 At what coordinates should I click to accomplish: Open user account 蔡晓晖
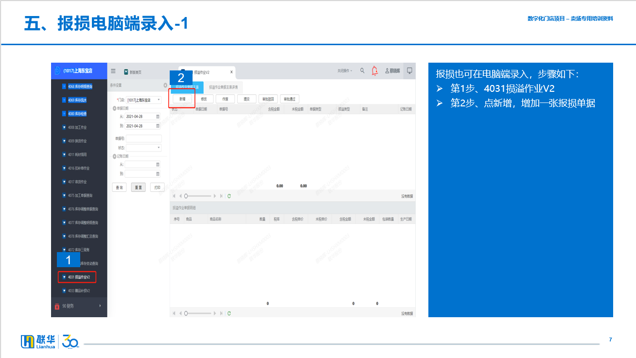pos(392,71)
